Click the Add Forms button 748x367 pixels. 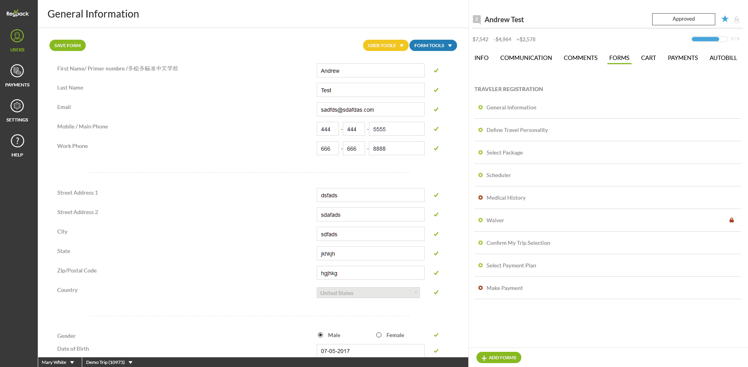click(x=499, y=358)
